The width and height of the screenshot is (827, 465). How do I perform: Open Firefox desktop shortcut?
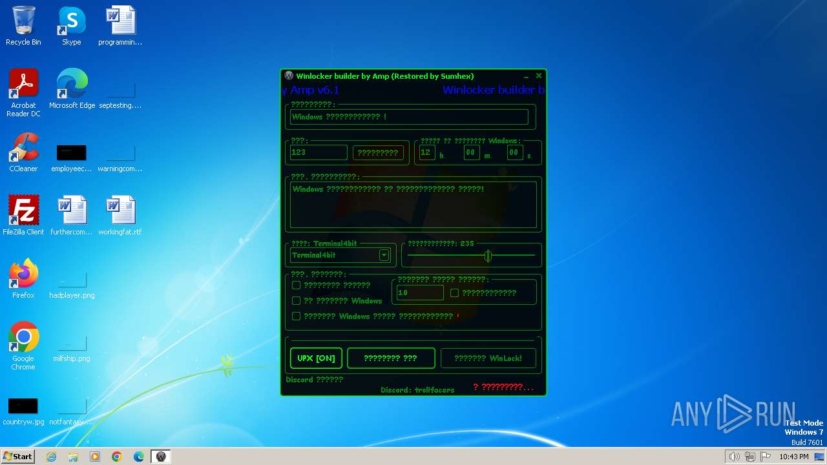tap(23, 278)
